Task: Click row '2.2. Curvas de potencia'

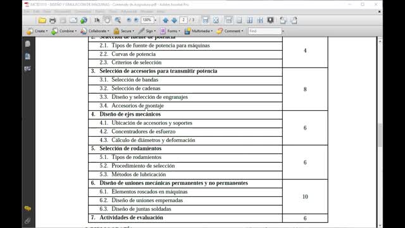Action: pyautogui.click(x=185, y=54)
